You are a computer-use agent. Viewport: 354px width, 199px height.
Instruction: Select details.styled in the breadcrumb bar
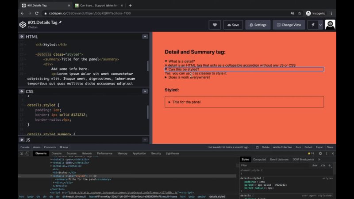[x=217, y=196]
